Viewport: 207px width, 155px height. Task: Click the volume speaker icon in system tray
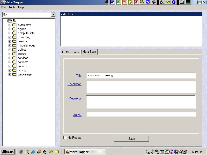point(152,152)
